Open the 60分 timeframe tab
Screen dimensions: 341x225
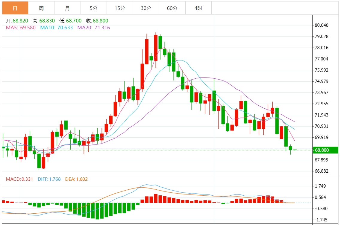[x=172, y=8]
